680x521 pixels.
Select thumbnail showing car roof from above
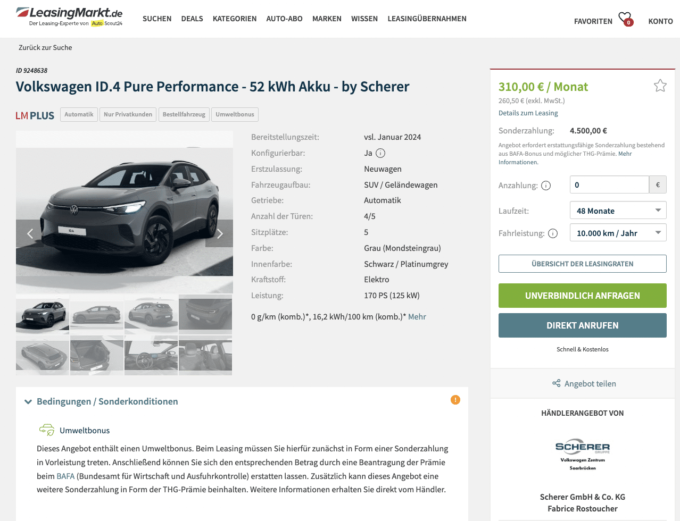[x=43, y=355]
